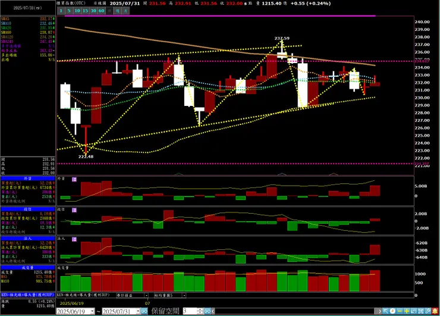Click the blue 法人 panel header
The width and height of the screenshot is (440, 316).
point(27,239)
